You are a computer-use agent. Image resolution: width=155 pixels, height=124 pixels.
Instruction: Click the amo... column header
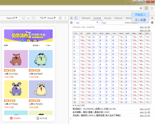pos(135,33)
